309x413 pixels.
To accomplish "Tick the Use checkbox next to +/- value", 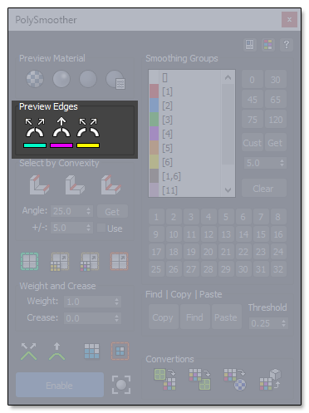I will [101, 228].
